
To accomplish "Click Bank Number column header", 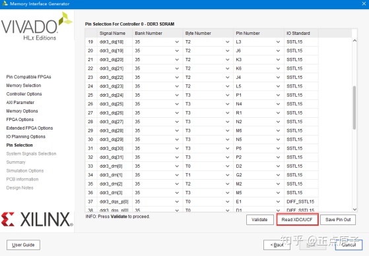I will coord(158,33).
